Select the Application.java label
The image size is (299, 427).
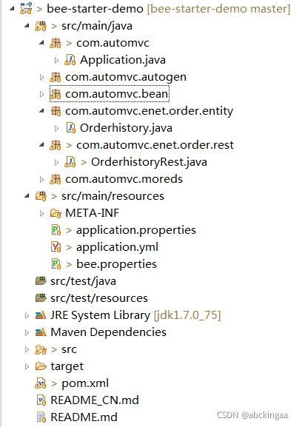(123, 60)
